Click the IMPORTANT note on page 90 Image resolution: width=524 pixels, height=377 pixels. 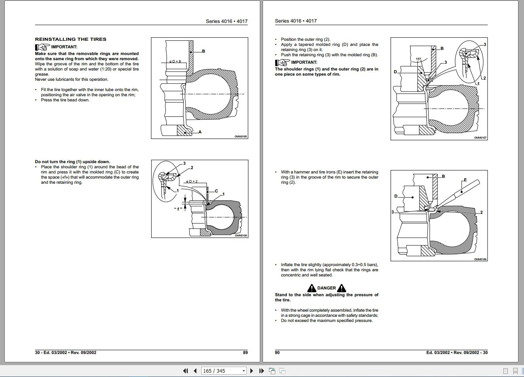pyautogui.click(x=296, y=62)
